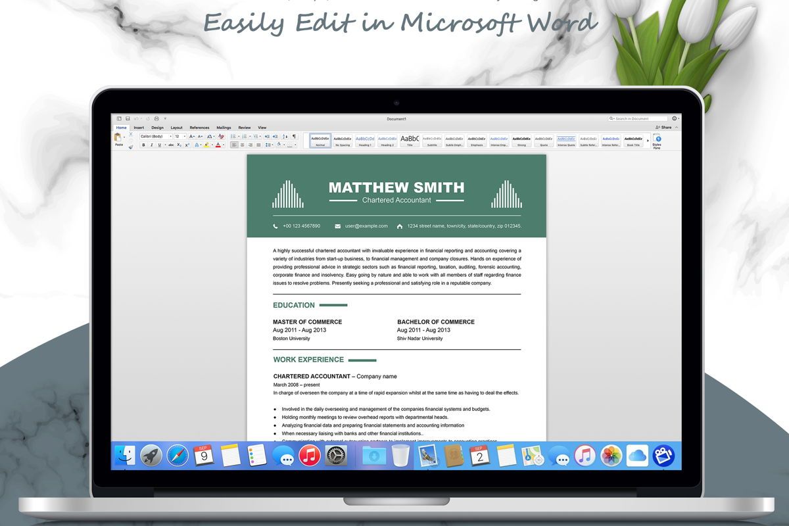Switch to the References tab

(199, 128)
